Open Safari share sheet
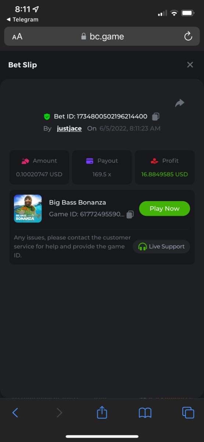 point(102,412)
